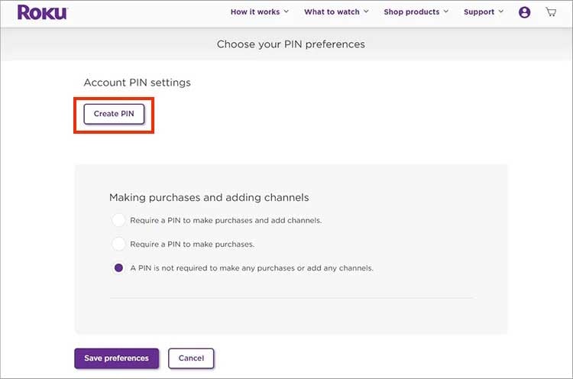Viewport: 573px width, 379px height.
Task: Open the How it works menu
Action: [255, 12]
